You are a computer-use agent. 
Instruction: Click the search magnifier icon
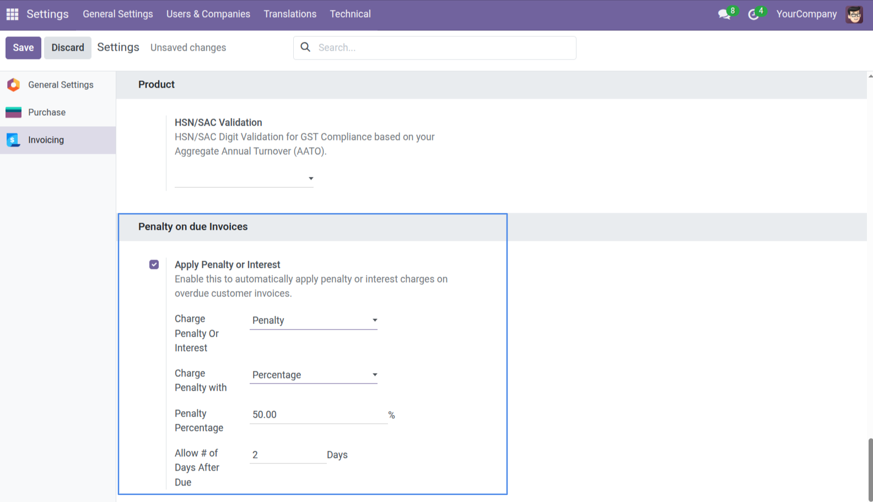click(305, 47)
